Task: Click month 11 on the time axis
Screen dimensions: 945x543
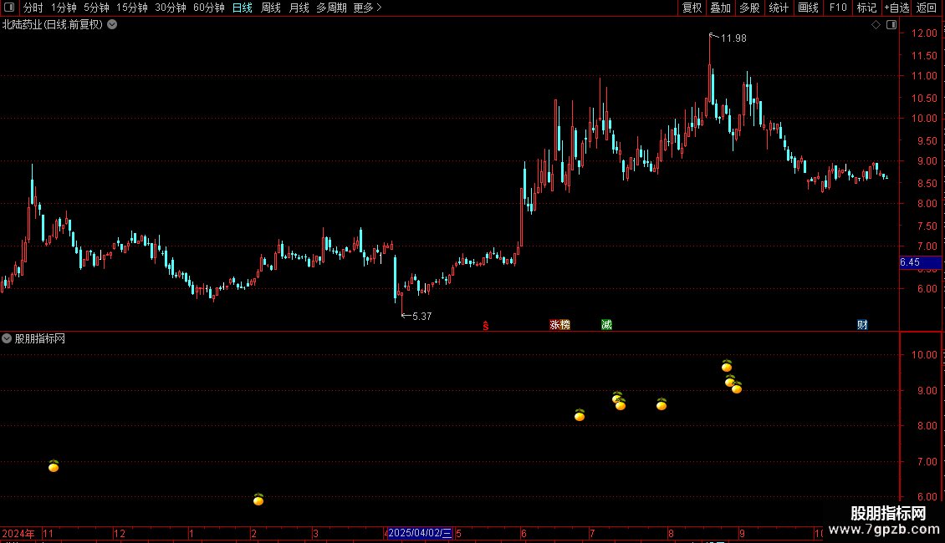Action: (49, 533)
